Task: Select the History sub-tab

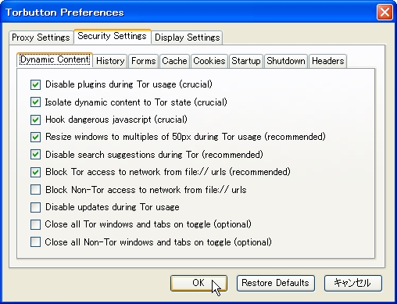Action: pyautogui.click(x=110, y=61)
